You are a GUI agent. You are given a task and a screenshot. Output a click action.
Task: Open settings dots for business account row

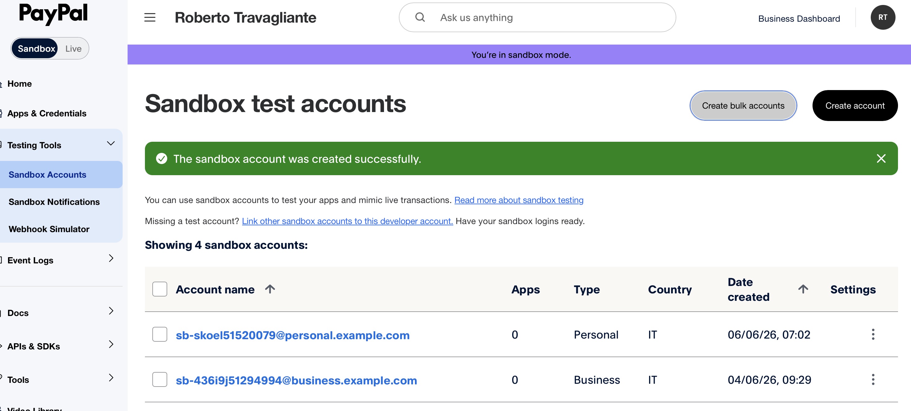(x=873, y=379)
